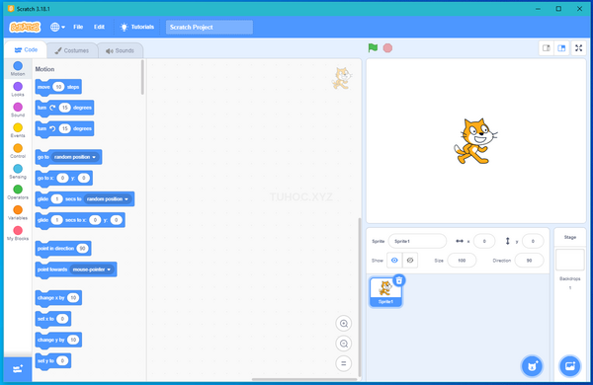Open Tutorials from the menu bar
This screenshot has width=593, height=385.
point(137,27)
